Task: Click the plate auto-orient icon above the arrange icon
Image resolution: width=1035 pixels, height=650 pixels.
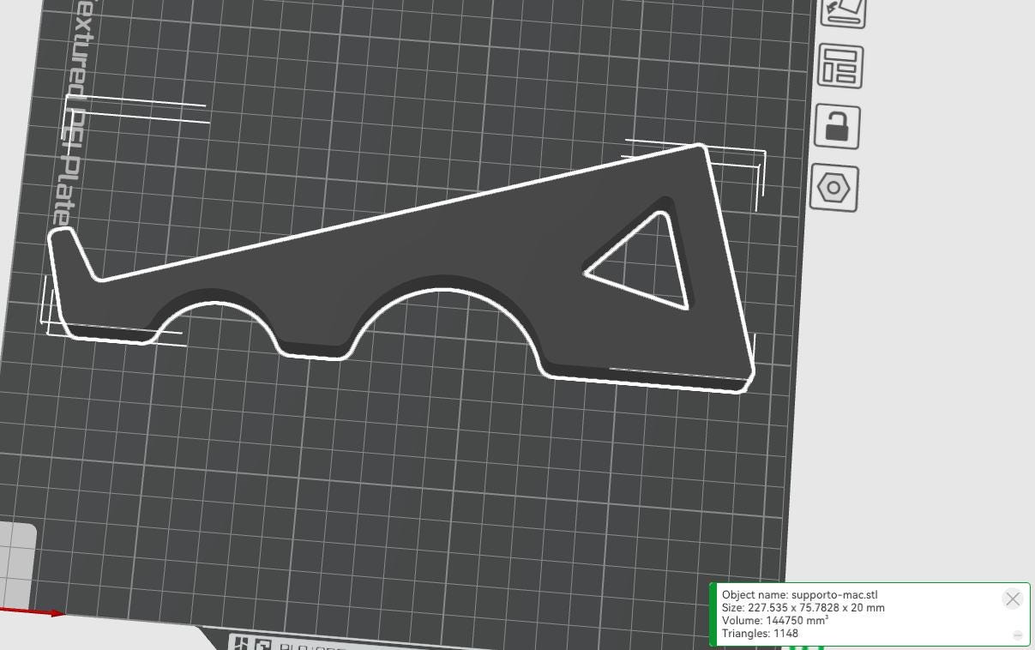Action: coord(844,11)
